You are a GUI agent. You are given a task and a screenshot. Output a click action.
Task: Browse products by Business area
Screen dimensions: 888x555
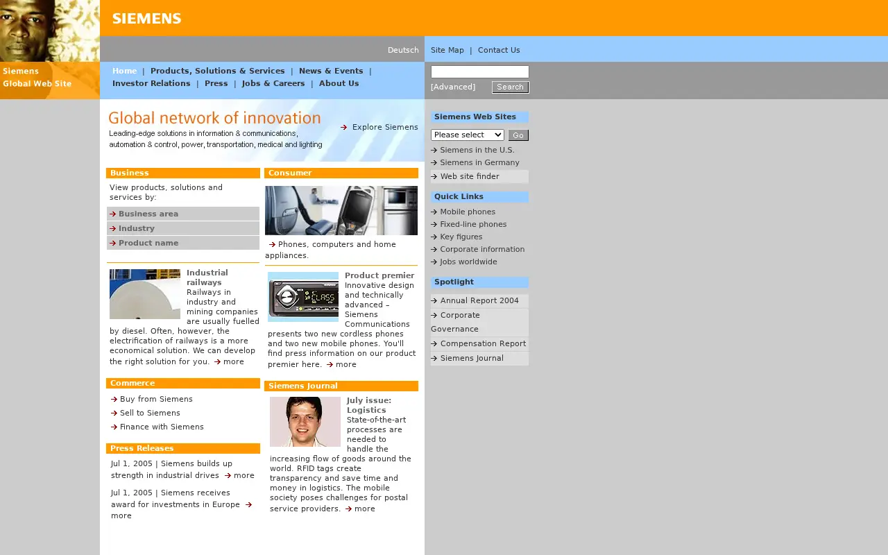[x=148, y=214]
